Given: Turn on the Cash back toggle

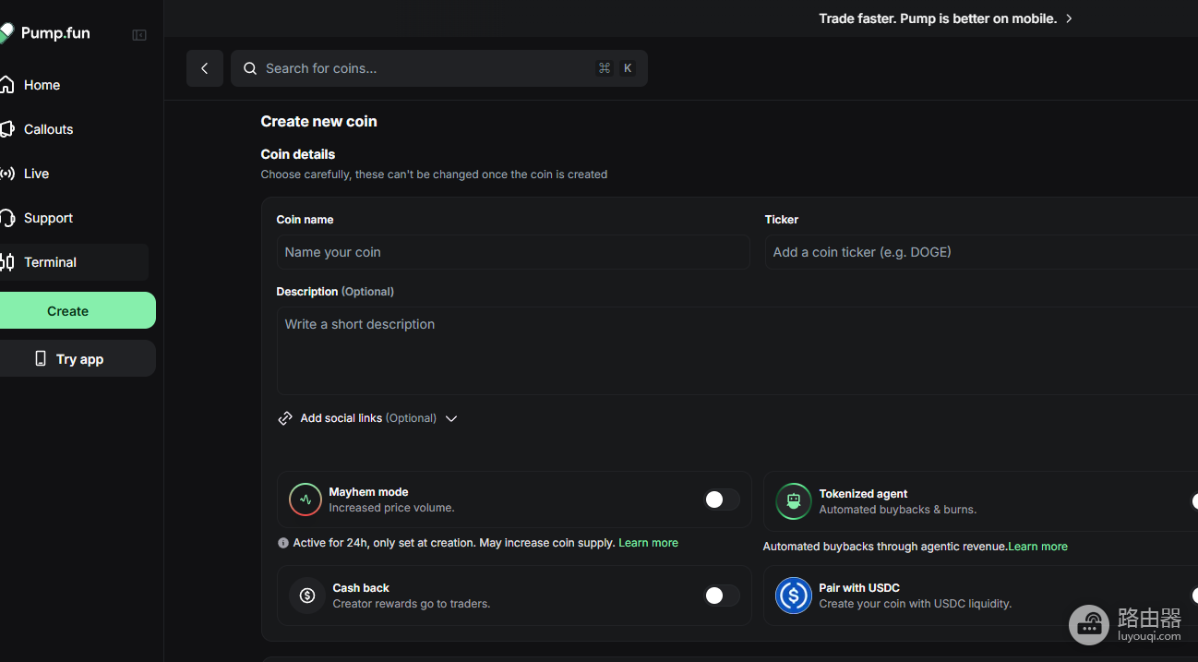Looking at the screenshot, I should [x=722, y=596].
